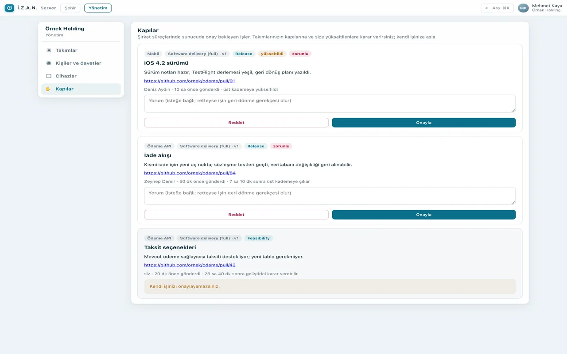Switch to the Yönetim tab
This screenshot has height=354, width=567.
pyautogui.click(x=98, y=8)
